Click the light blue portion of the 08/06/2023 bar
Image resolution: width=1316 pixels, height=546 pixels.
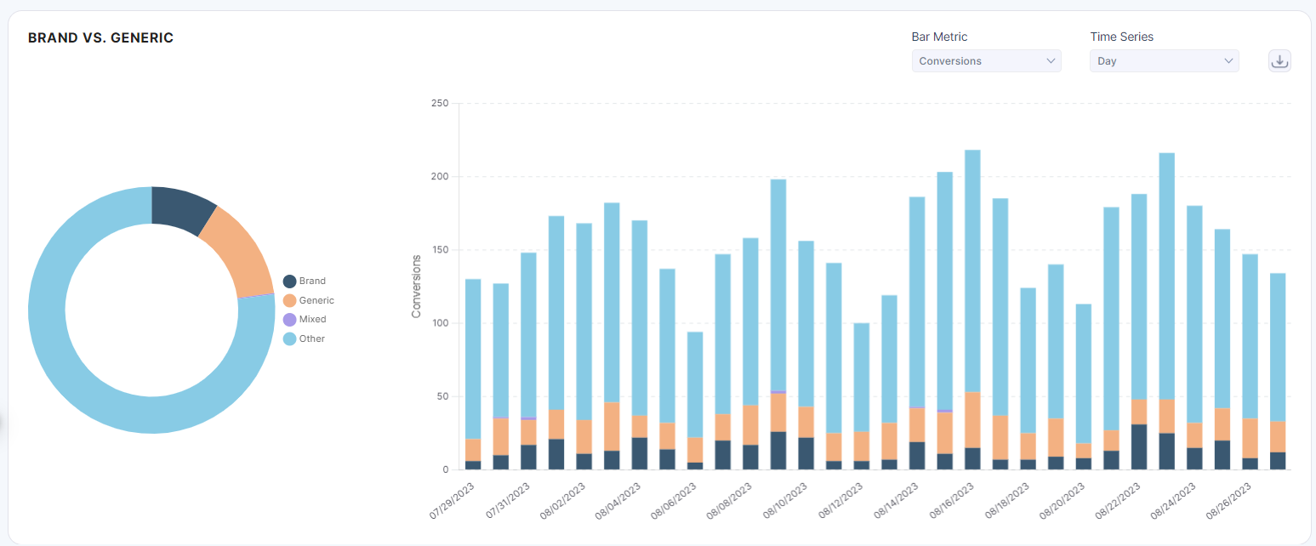coord(695,383)
